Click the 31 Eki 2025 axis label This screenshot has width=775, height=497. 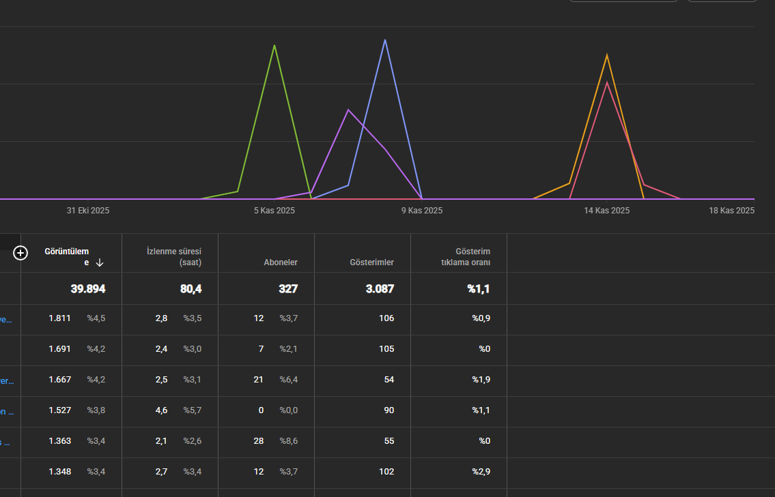click(x=88, y=211)
